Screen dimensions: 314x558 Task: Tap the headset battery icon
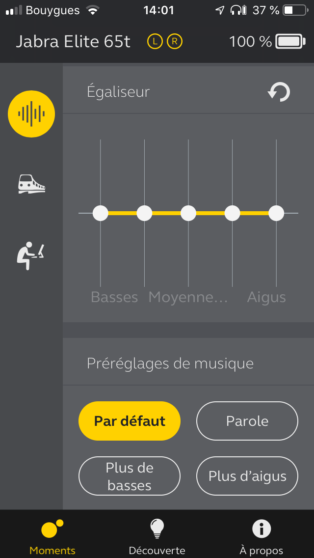click(290, 42)
